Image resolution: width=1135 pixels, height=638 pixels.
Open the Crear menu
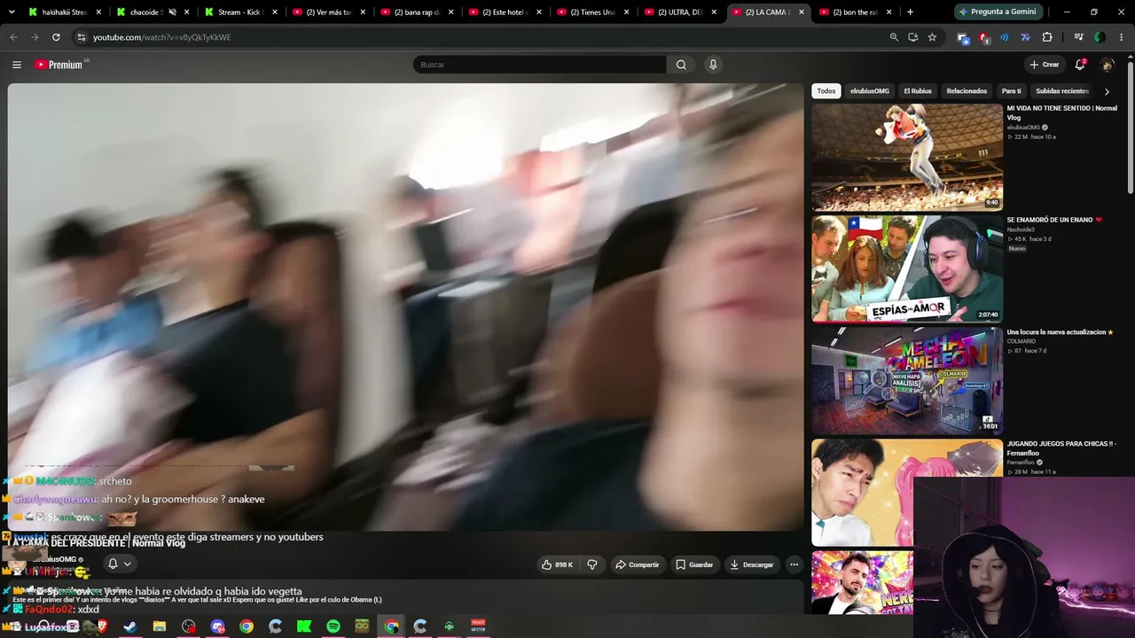pyautogui.click(x=1045, y=65)
